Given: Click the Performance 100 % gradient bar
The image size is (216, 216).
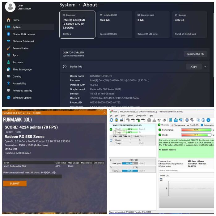Looking at the screenshot, I should [x=196, y=130].
